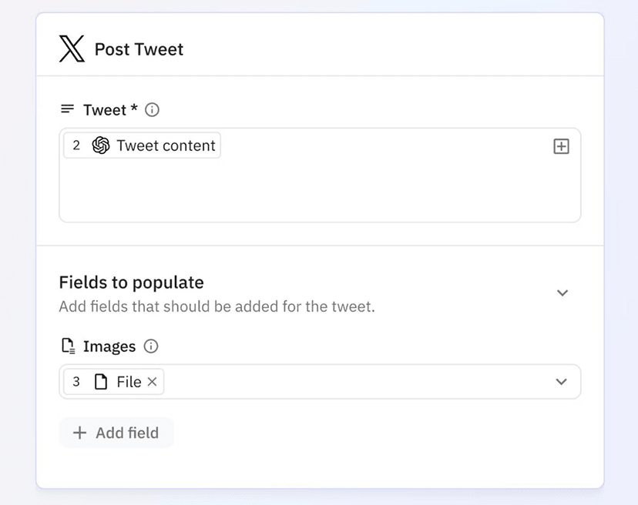The height and width of the screenshot is (505, 638).
Task: Click the plus icon in Add field
Action: tap(80, 433)
